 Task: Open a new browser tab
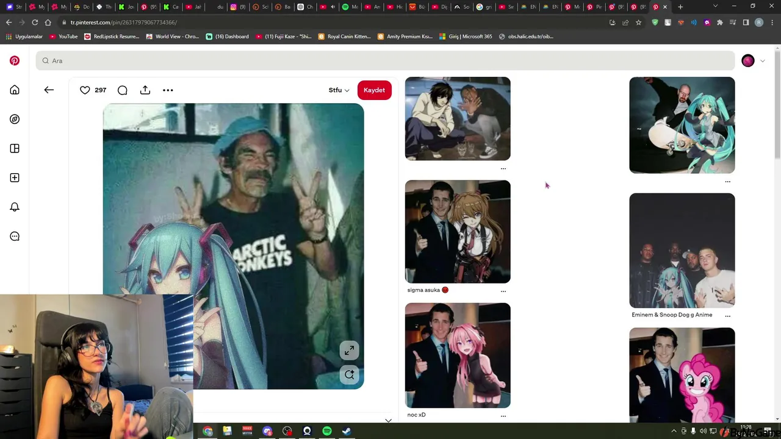pyautogui.click(x=680, y=7)
